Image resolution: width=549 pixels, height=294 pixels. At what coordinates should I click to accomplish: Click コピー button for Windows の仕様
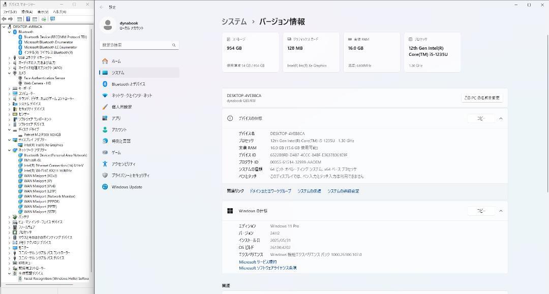[x=481, y=211]
